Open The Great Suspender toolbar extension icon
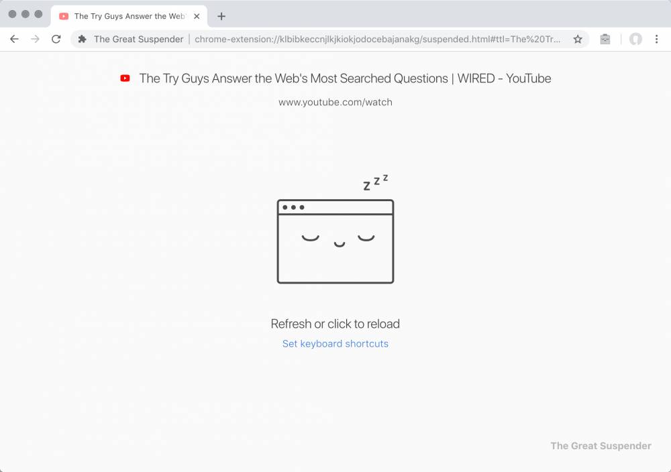Viewport: 671px width, 472px height. coord(605,40)
